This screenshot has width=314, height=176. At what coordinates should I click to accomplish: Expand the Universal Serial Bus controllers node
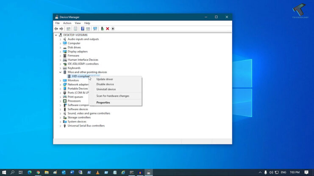click(x=60, y=126)
